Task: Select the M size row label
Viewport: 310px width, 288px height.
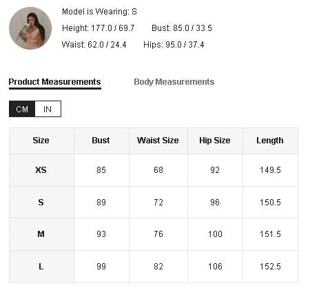Action: tap(41, 234)
